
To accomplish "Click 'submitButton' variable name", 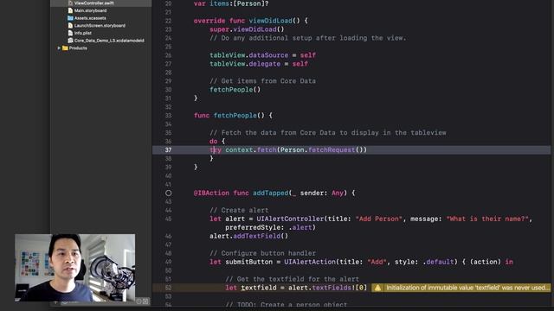I will point(248,262).
